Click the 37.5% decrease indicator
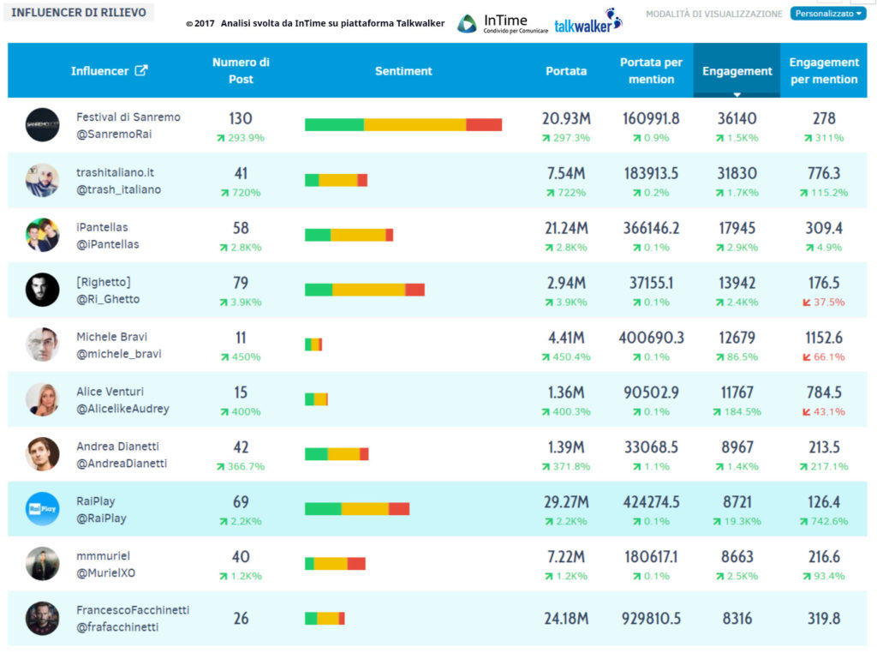Viewport: 877px width, 653px height. [824, 303]
